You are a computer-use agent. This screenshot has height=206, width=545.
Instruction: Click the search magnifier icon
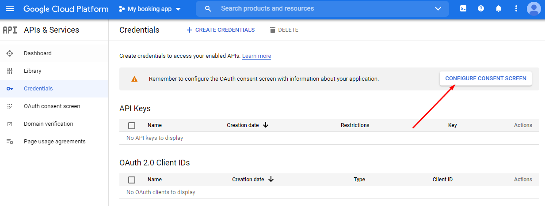[x=208, y=9]
